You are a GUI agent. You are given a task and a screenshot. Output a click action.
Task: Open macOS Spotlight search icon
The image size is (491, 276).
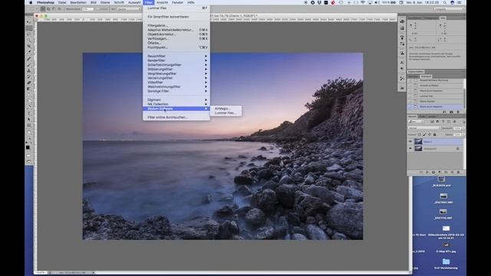[445, 2]
